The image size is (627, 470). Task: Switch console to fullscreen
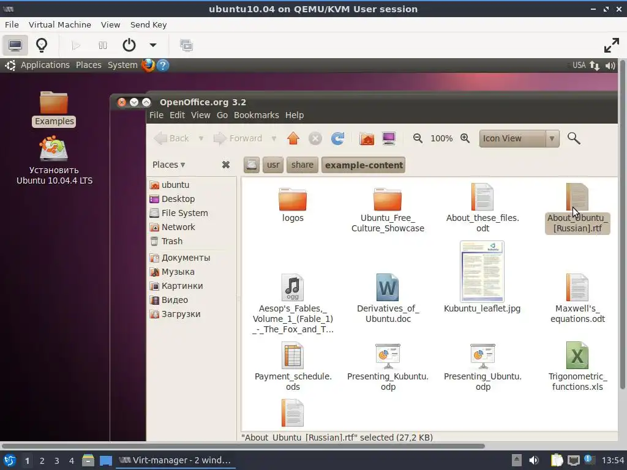[612, 45]
